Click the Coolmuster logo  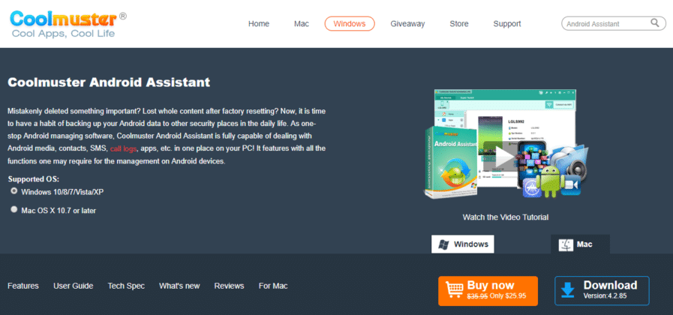[63, 23]
